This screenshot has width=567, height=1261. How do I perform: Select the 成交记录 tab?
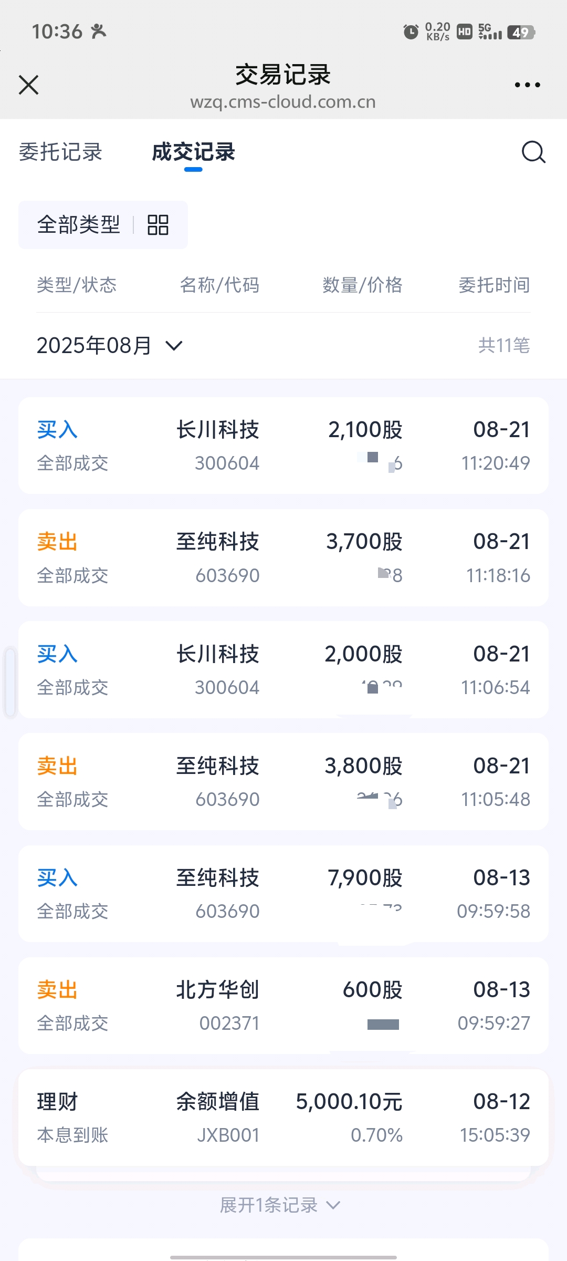click(x=193, y=152)
